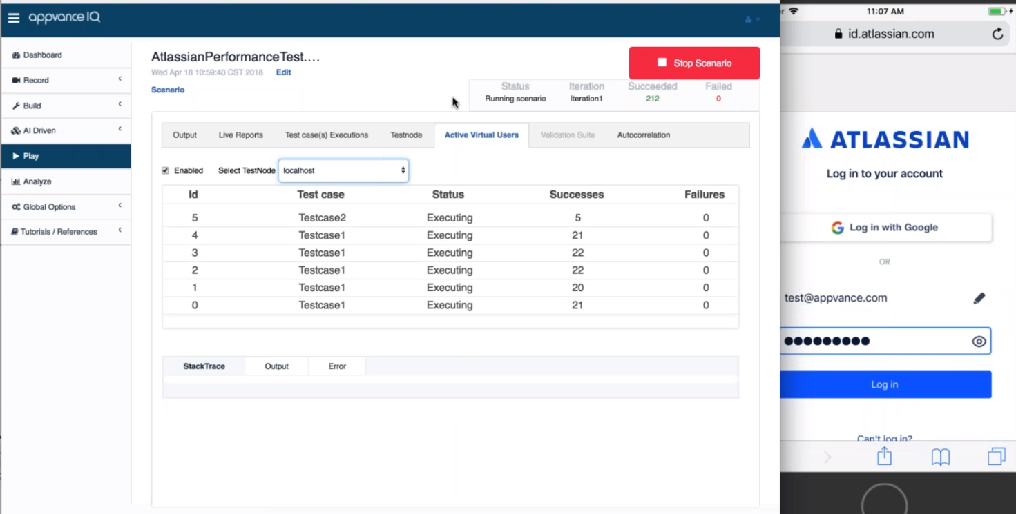1016x514 pixels.
Task: Open the Validation Suite tab
Action: [568, 135]
